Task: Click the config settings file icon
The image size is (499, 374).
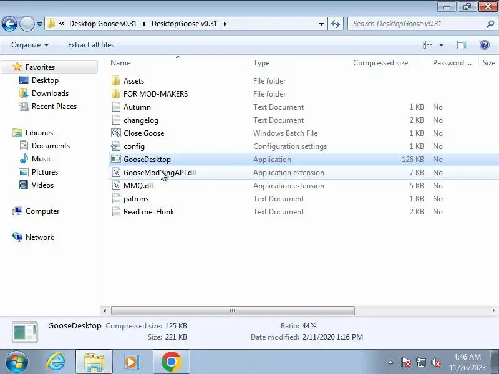Action: 116,146
